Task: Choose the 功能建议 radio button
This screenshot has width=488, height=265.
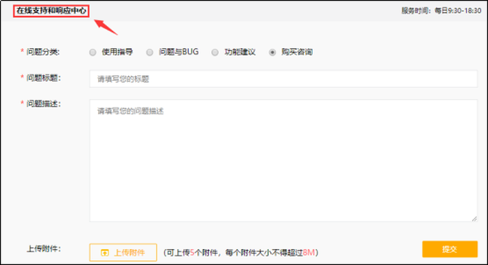Action: point(215,52)
